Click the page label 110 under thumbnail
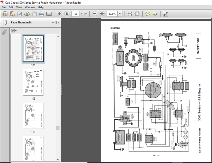 [x=33, y=132]
